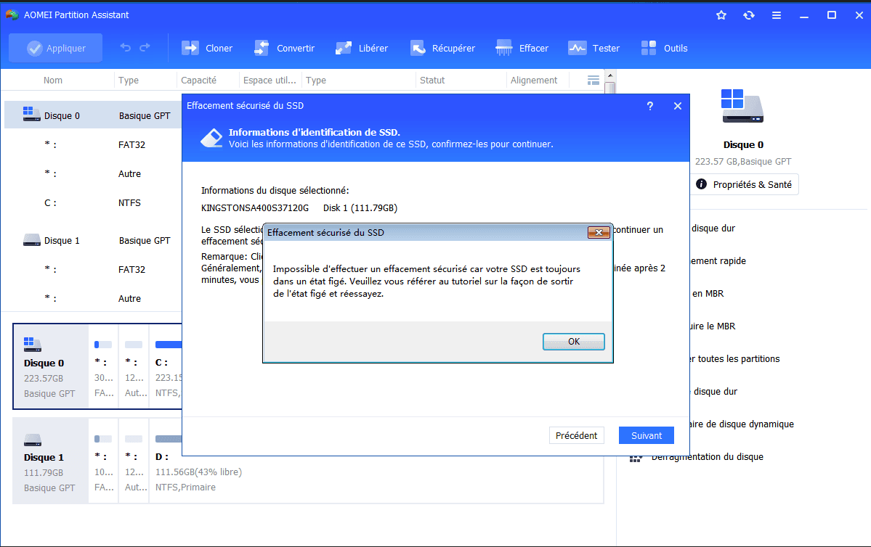Image resolution: width=871 pixels, height=547 pixels.
Task: Click the Appliquer button
Action: click(56, 49)
